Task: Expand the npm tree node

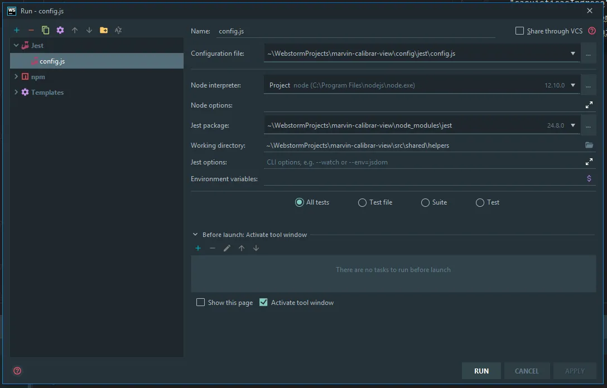Action: click(x=16, y=76)
